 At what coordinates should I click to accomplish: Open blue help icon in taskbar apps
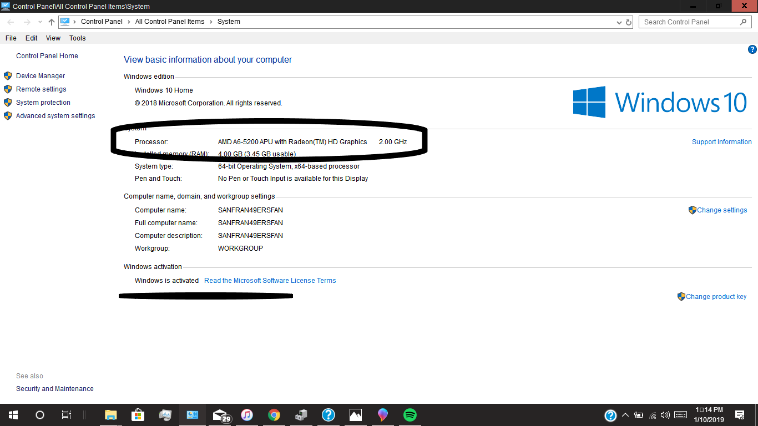click(329, 415)
